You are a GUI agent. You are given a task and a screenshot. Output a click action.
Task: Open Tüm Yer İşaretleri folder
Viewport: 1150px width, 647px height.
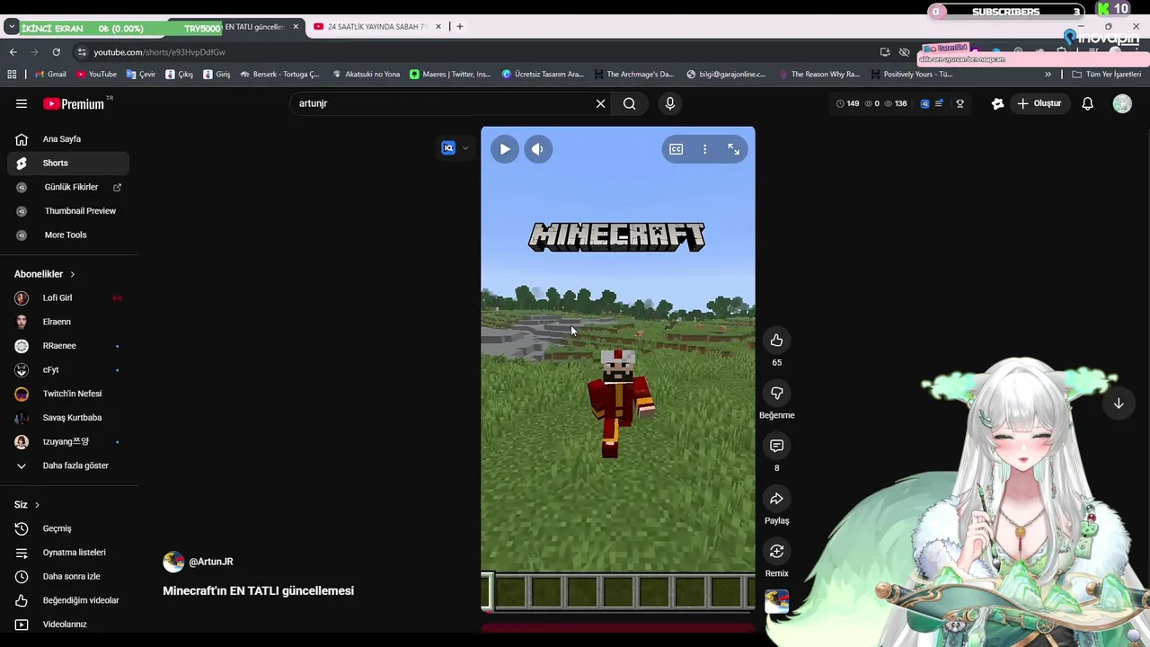1107,75
